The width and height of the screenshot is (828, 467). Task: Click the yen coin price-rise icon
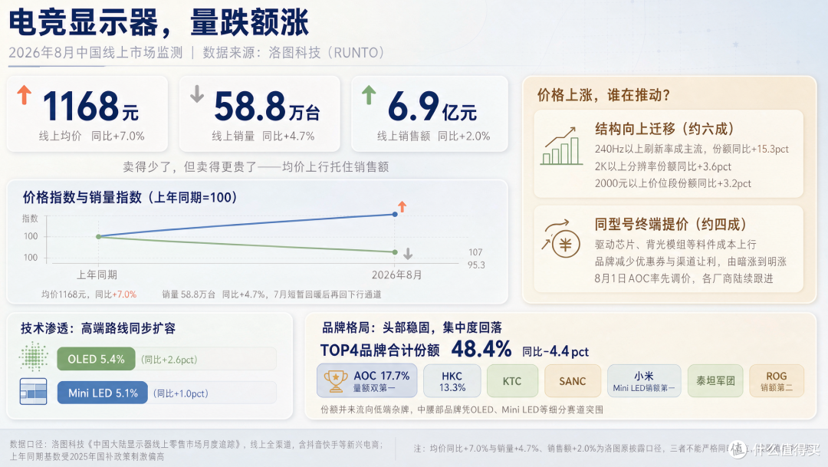tap(562, 240)
